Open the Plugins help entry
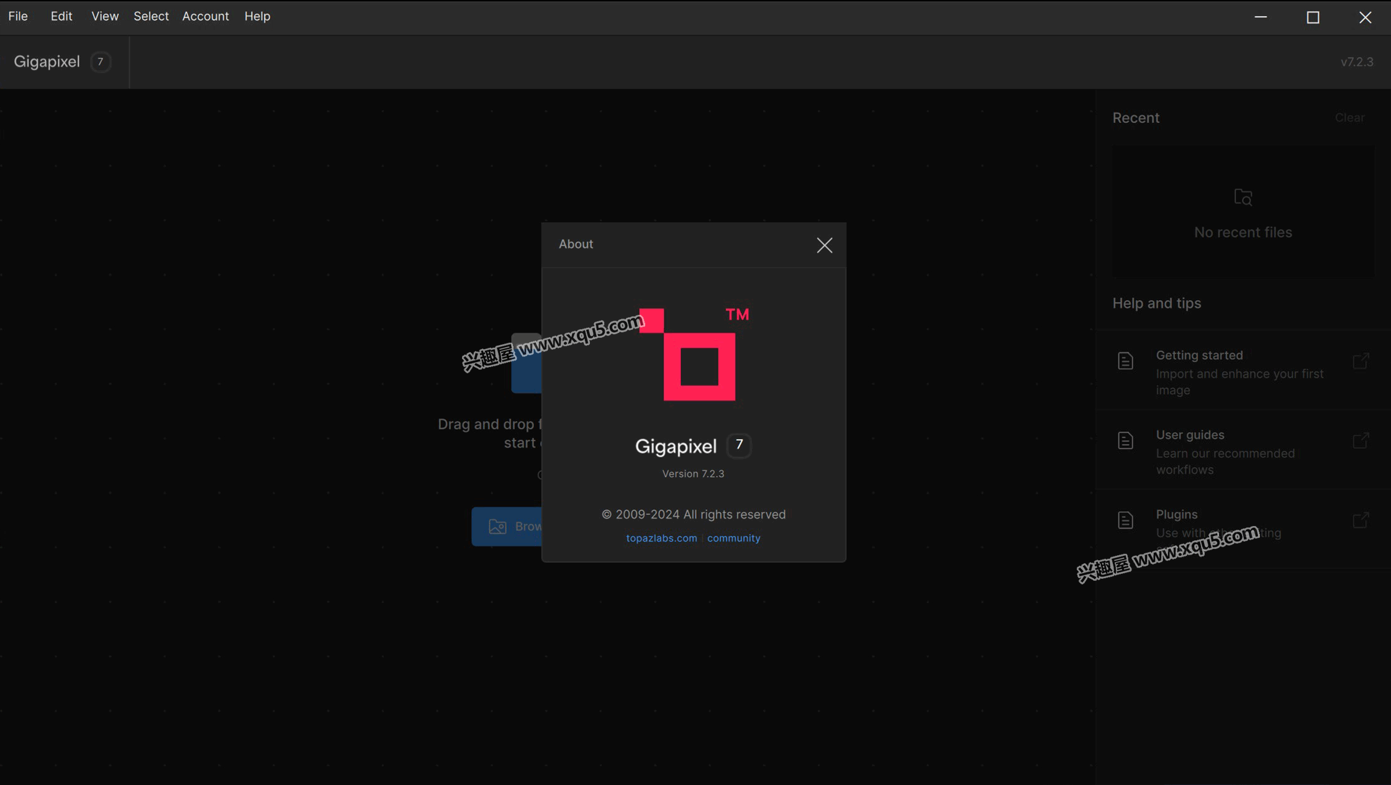This screenshot has height=785, width=1391. coord(1243,529)
